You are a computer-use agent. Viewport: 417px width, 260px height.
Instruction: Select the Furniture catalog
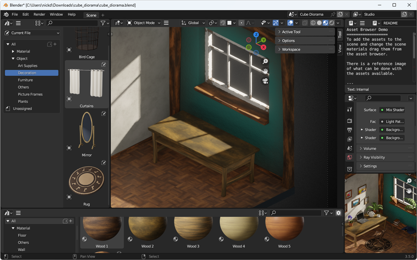click(x=25, y=80)
